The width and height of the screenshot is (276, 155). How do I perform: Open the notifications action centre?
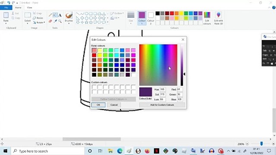[269, 151]
